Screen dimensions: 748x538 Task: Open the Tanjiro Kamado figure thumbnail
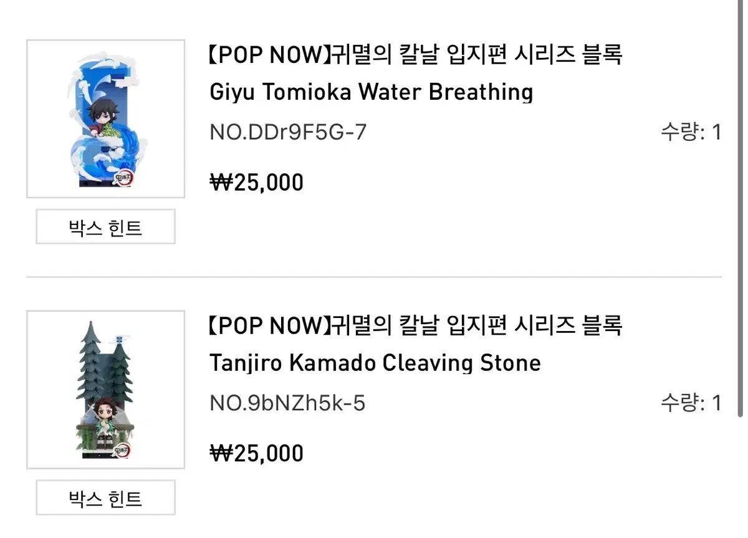tap(105, 390)
